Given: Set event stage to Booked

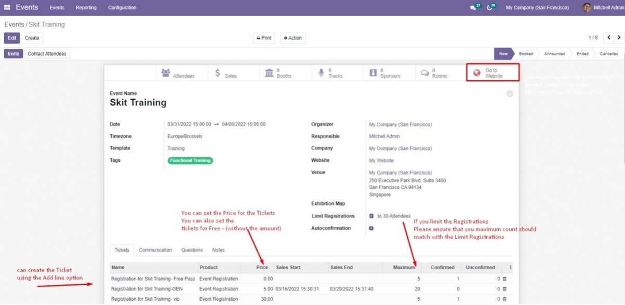Looking at the screenshot, I should pos(526,54).
